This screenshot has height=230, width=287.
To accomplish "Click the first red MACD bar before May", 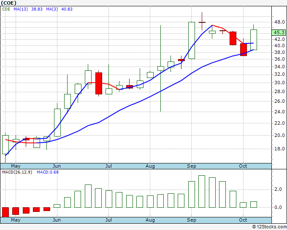I will [5, 212].
